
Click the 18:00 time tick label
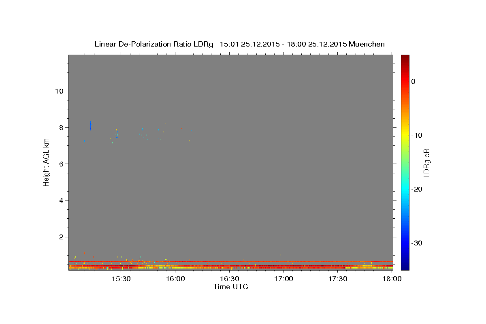pos(392,279)
